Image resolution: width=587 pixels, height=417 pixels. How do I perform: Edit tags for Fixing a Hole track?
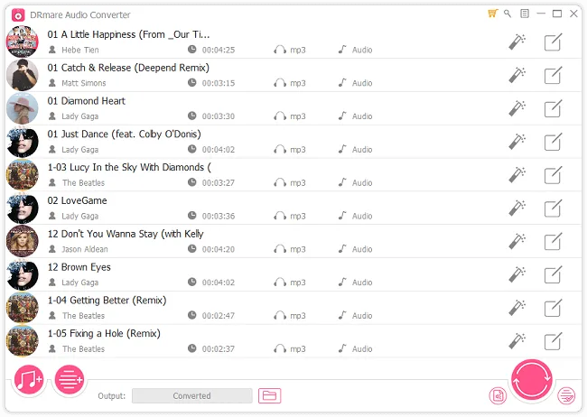click(x=553, y=342)
